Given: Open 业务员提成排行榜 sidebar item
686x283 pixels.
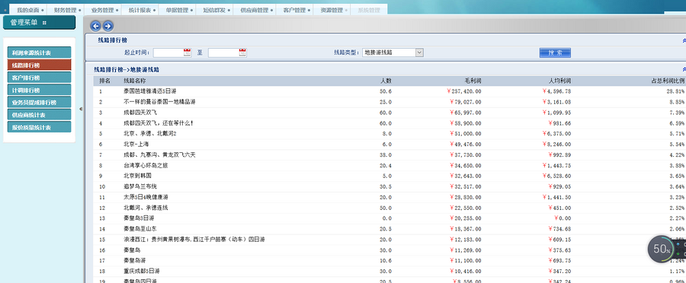Looking at the screenshot, I should 39,103.
